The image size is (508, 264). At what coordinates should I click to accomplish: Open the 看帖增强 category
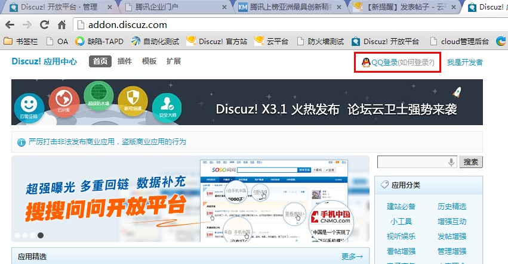point(401,251)
